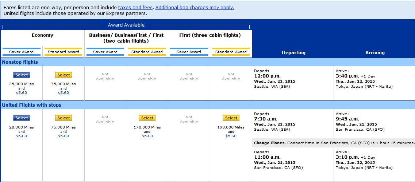The width and height of the screenshot is (415, 182).
Task: Select the 28,000 miles Economy Saver award
Action: (x=22, y=118)
